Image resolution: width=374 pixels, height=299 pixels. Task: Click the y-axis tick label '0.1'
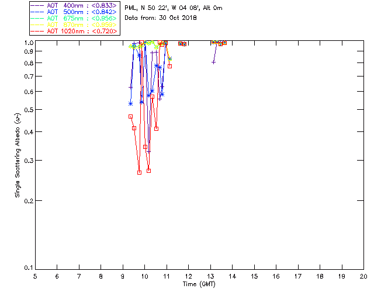coord(29,268)
